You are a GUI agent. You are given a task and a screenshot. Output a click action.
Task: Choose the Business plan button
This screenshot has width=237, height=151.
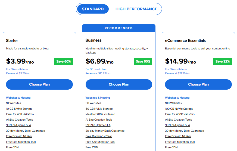119,84
